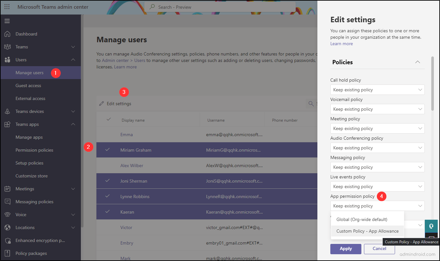
Task: Select the checkbox for Kaeran
Action: point(108,212)
